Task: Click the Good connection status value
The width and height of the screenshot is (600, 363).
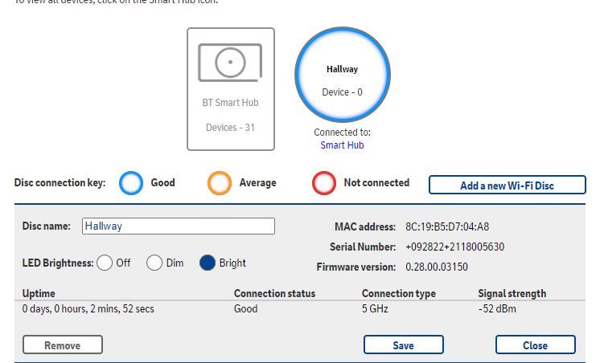Action: 245,308
